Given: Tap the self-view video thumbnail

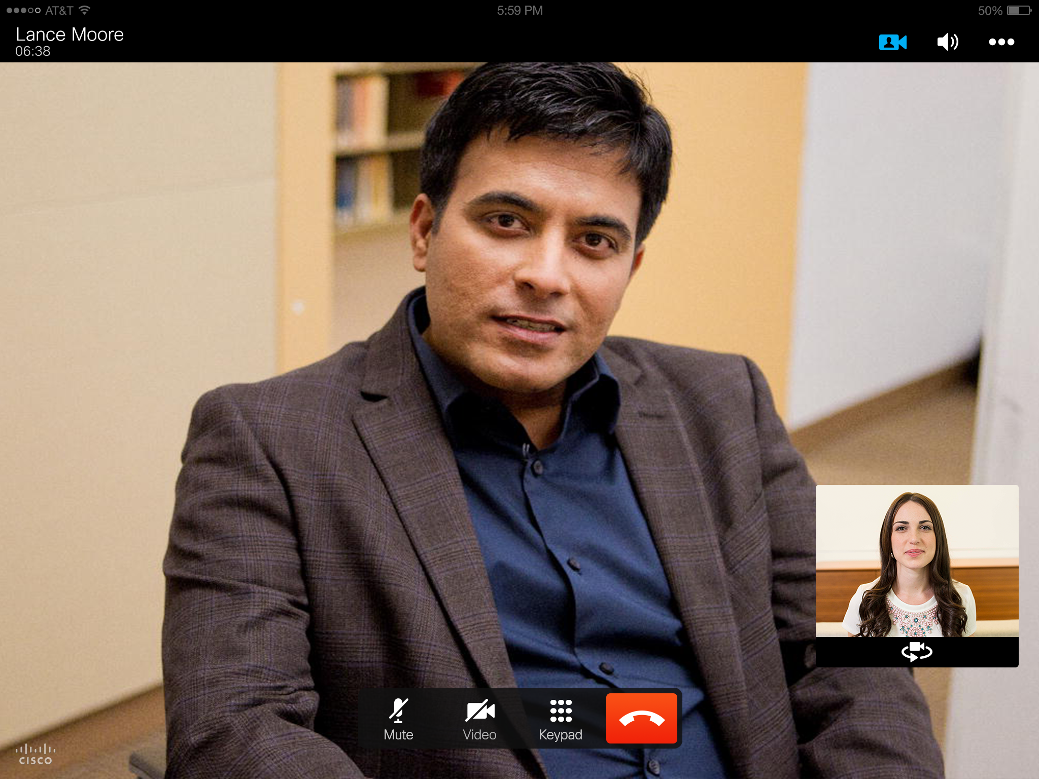Looking at the screenshot, I should coord(917,560).
